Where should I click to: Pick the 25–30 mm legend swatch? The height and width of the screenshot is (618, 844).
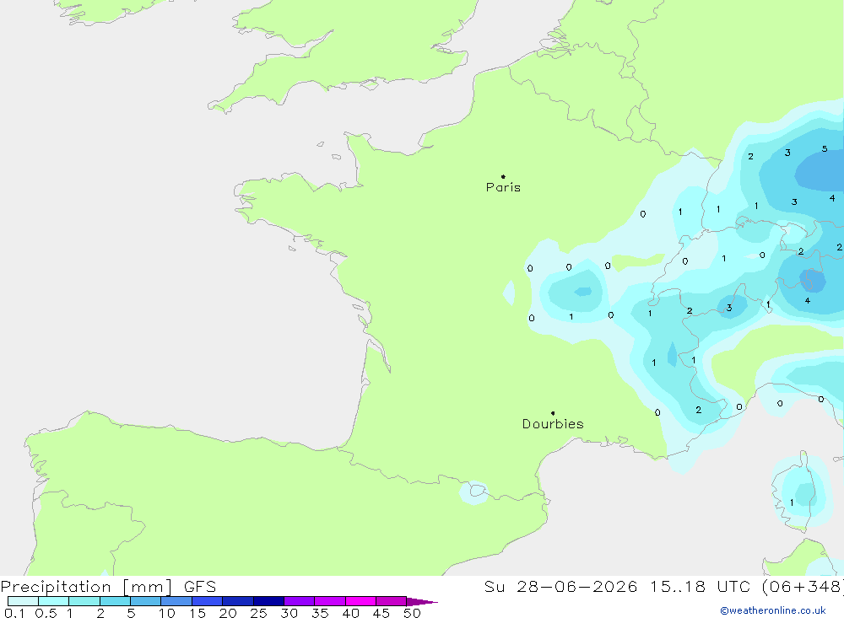pyautogui.click(x=268, y=601)
